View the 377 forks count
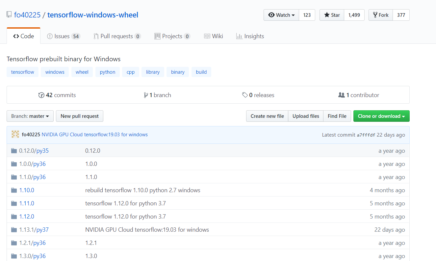Screen dimensions: 436x261 [x=401, y=15]
